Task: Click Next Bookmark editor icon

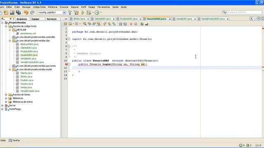Action: click(109, 24)
